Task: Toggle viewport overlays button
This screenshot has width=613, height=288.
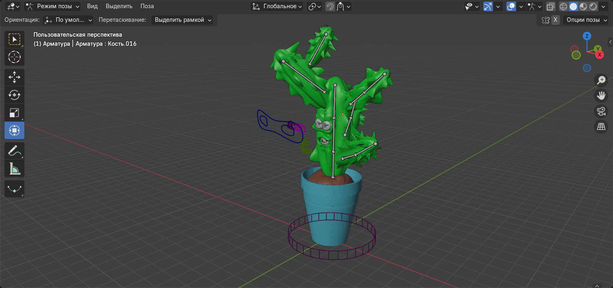Action: [x=511, y=6]
